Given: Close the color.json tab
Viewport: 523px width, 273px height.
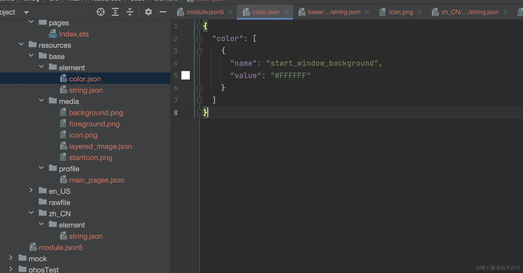Looking at the screenshot, I should [x=286, y=12].
